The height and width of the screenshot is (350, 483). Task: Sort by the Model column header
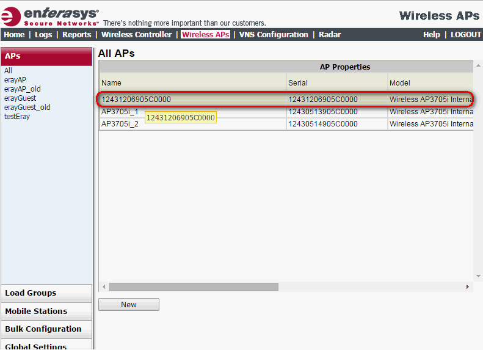(x=430, y=82)
